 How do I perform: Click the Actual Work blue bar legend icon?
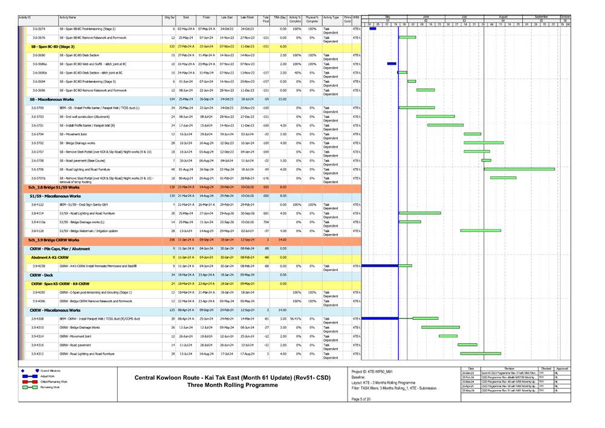pyautogui.click(x=29, y=376)
